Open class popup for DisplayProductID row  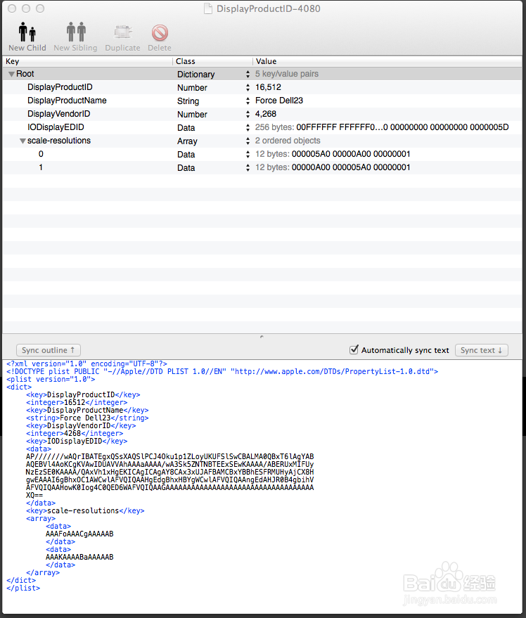248,87
